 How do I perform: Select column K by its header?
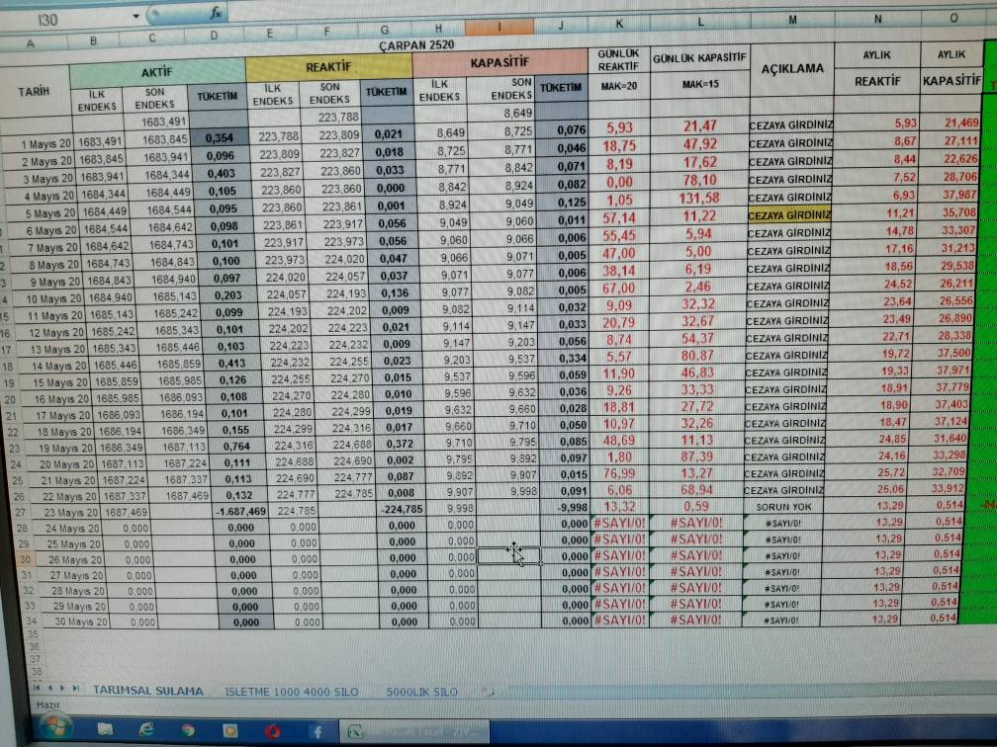coord(619,24)
